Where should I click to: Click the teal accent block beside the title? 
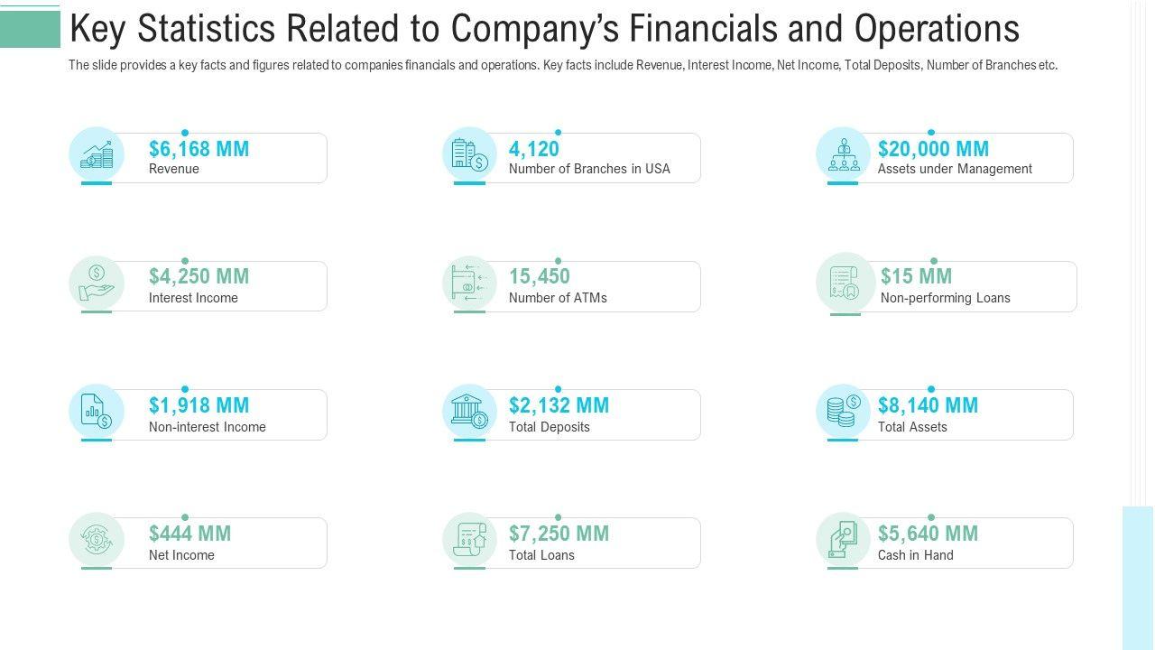coord(30,29)
